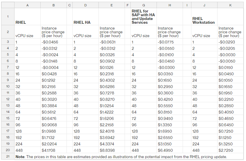Click 'Instance price change' header in column B
This screenshot has height=161, width=246.
point(53,32)
